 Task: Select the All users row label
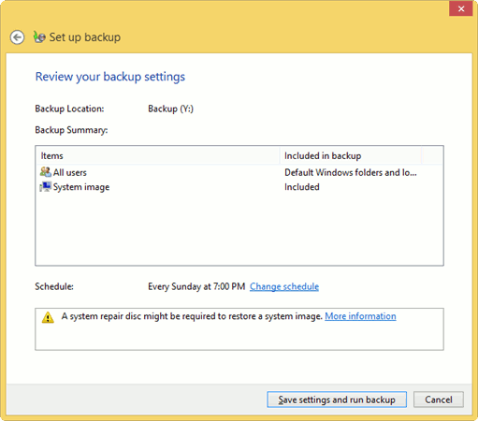click(x=70, y=172)
